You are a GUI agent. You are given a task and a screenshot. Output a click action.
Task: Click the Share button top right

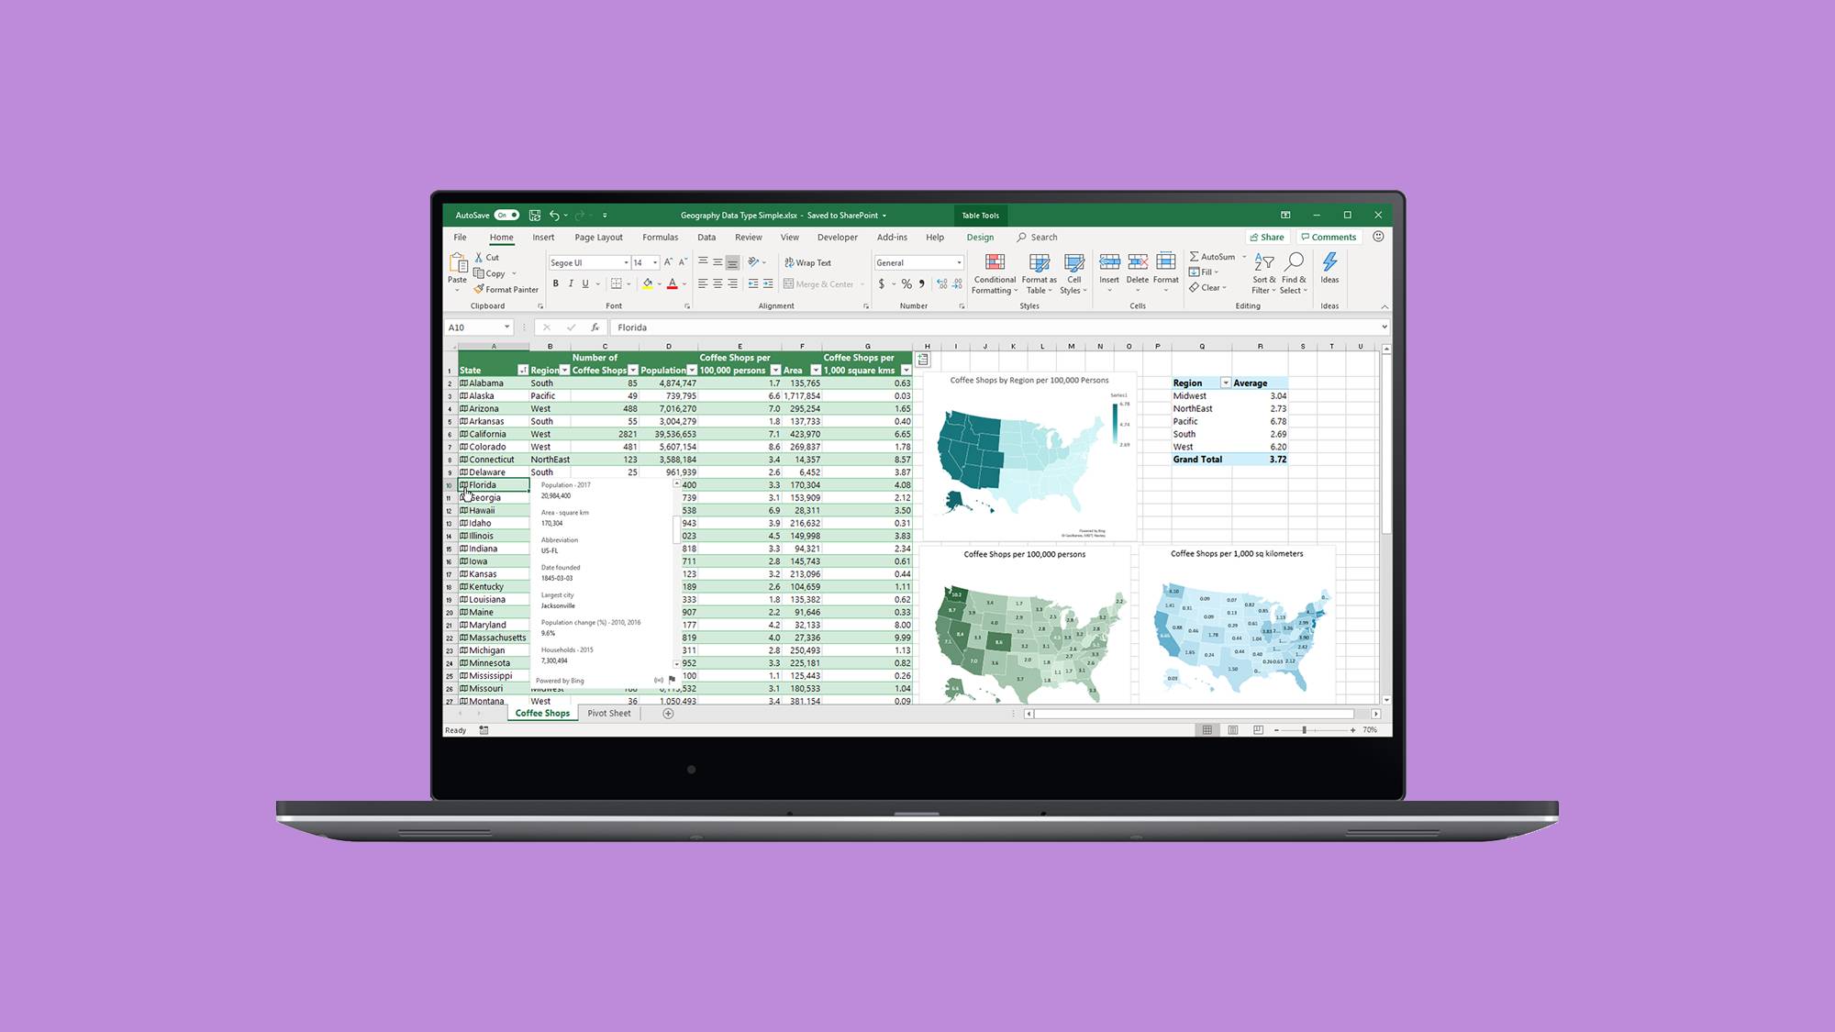tap(1266, 237)
